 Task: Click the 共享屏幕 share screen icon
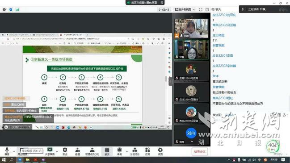[x=50, y=151]
